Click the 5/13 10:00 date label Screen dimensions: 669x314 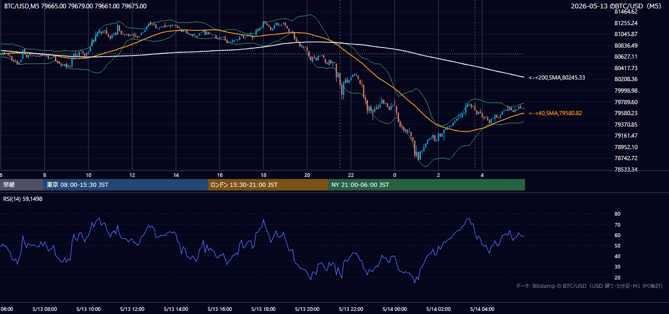coord(88,309)
